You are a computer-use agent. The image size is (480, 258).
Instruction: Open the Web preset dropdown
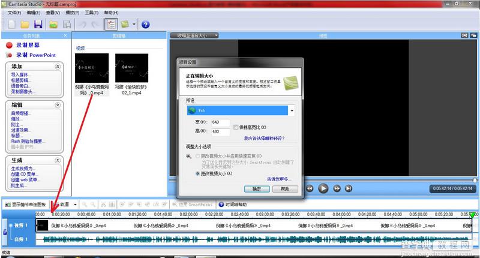(x=292, y=110)
